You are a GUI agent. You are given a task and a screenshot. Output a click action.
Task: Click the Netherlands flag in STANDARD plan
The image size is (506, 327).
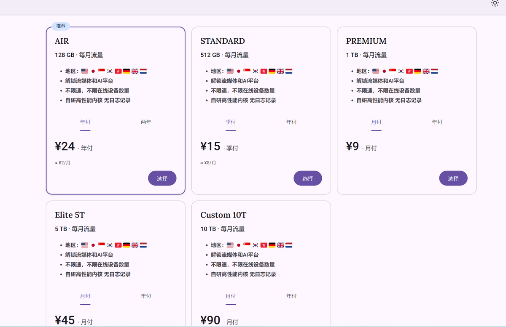coord(289,71)
